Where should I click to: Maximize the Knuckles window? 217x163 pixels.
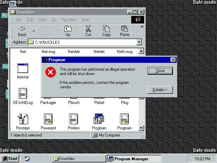[135, 12]
